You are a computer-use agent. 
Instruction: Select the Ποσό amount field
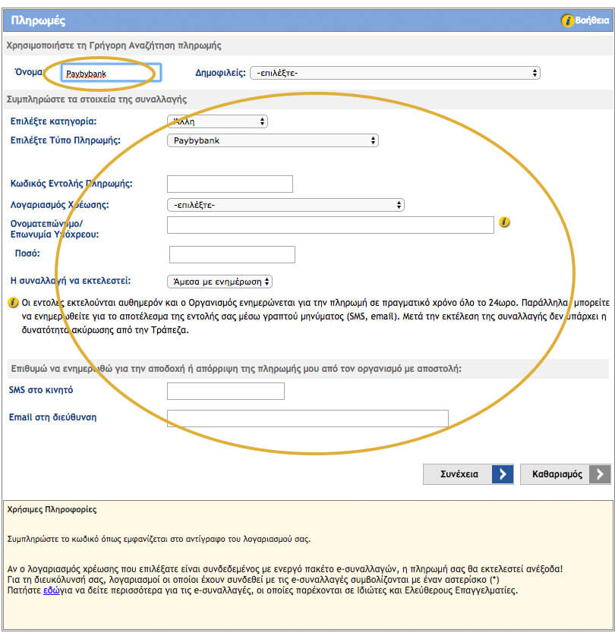232,254
